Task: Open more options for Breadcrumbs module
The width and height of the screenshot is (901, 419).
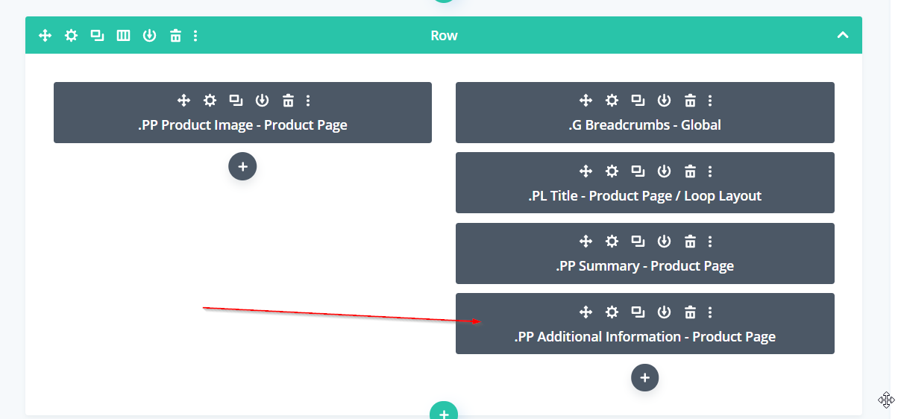Action: [710, 101]
